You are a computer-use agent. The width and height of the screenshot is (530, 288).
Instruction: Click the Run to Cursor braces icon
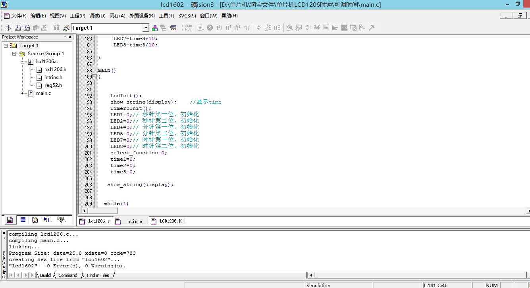tap(247, 28)
